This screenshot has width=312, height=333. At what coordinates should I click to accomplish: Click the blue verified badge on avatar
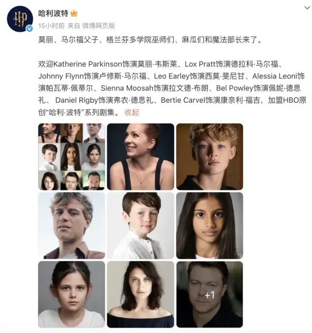pyautogui.click(x=29, y=28)
